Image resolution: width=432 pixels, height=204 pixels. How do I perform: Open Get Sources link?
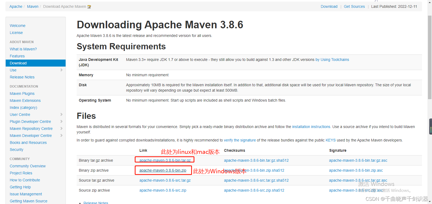[x=354, y=6]
